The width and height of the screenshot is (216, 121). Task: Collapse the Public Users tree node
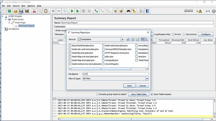pos(6,19)
